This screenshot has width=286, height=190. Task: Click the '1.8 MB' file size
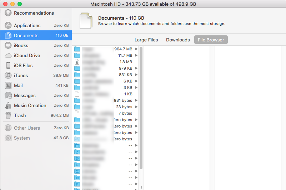(x=126, y=62)
